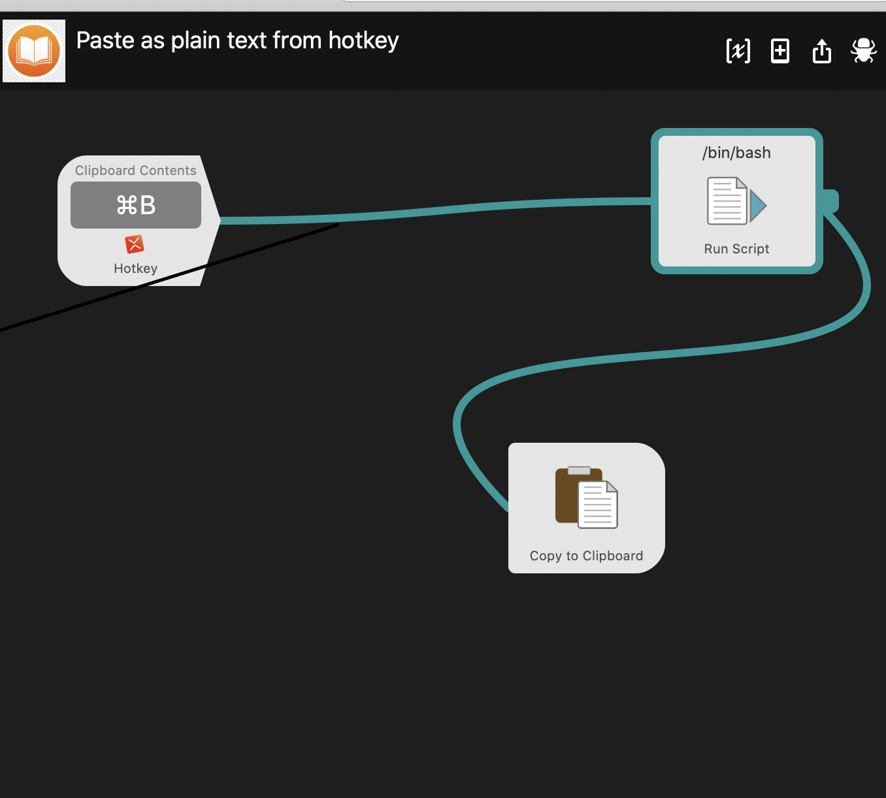Open the workflow variables [x] editor
Screen dimensions: 886x798
pos(738,51)
